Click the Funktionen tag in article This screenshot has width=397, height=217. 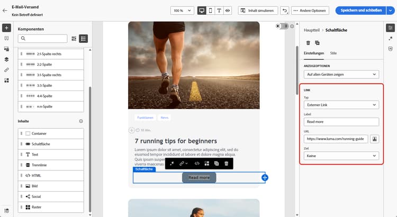[x=146, y=117]
